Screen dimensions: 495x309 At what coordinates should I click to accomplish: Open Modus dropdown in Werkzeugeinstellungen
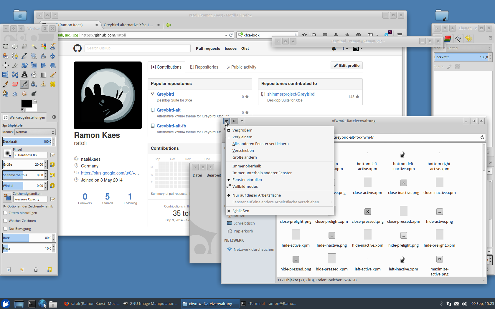click(35, 132)
